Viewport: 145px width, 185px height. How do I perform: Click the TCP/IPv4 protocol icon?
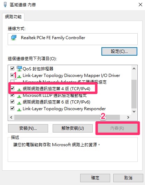pyautogui.click(x=19, y=90)
